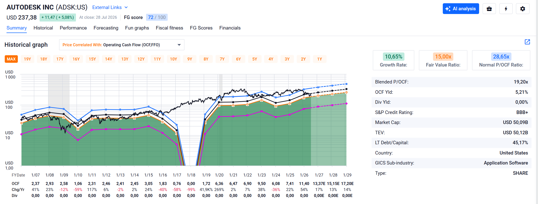
Task: Switch to the Historical tab
Action: pyautogui.click(x=43, y=28)
